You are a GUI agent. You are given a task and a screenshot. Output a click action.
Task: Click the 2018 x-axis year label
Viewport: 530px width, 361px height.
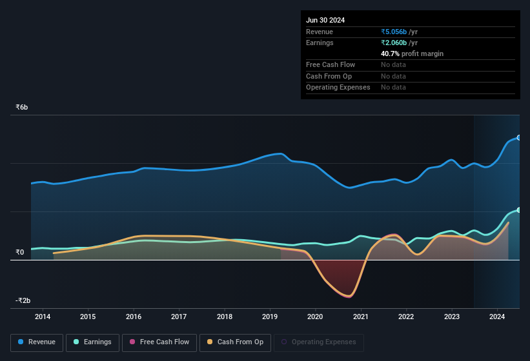coord(225,317)
